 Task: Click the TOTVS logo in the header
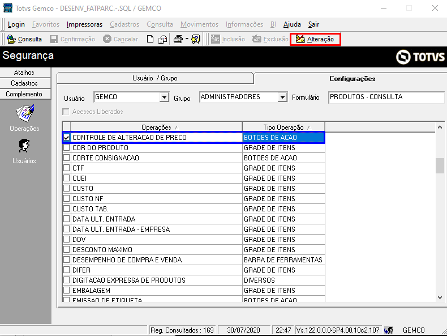pyautogui.click(x=420, y=57)
